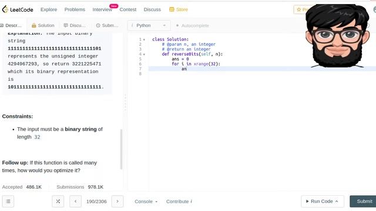Open the Problems page
The image size is (376, 211).
[x=75, y=9]
